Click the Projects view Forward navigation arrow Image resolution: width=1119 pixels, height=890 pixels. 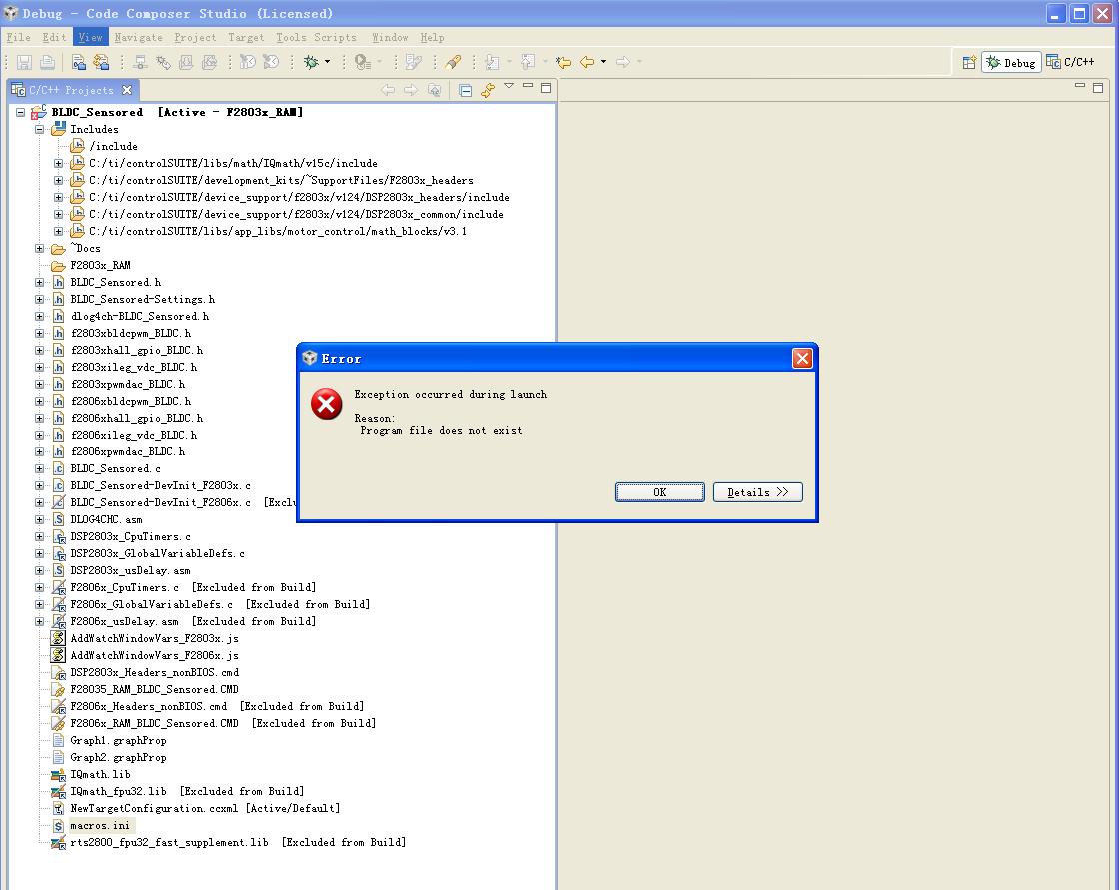coord(411,90)
